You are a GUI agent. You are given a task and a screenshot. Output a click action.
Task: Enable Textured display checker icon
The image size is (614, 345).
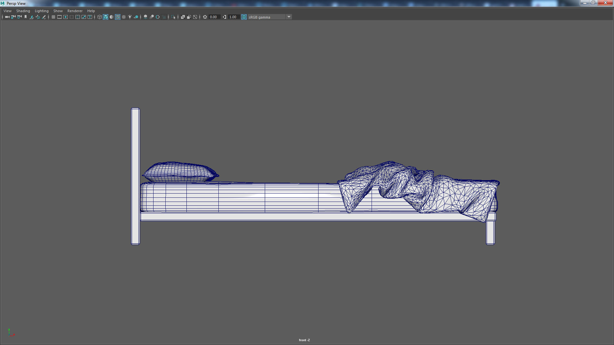tap(124, 17)
